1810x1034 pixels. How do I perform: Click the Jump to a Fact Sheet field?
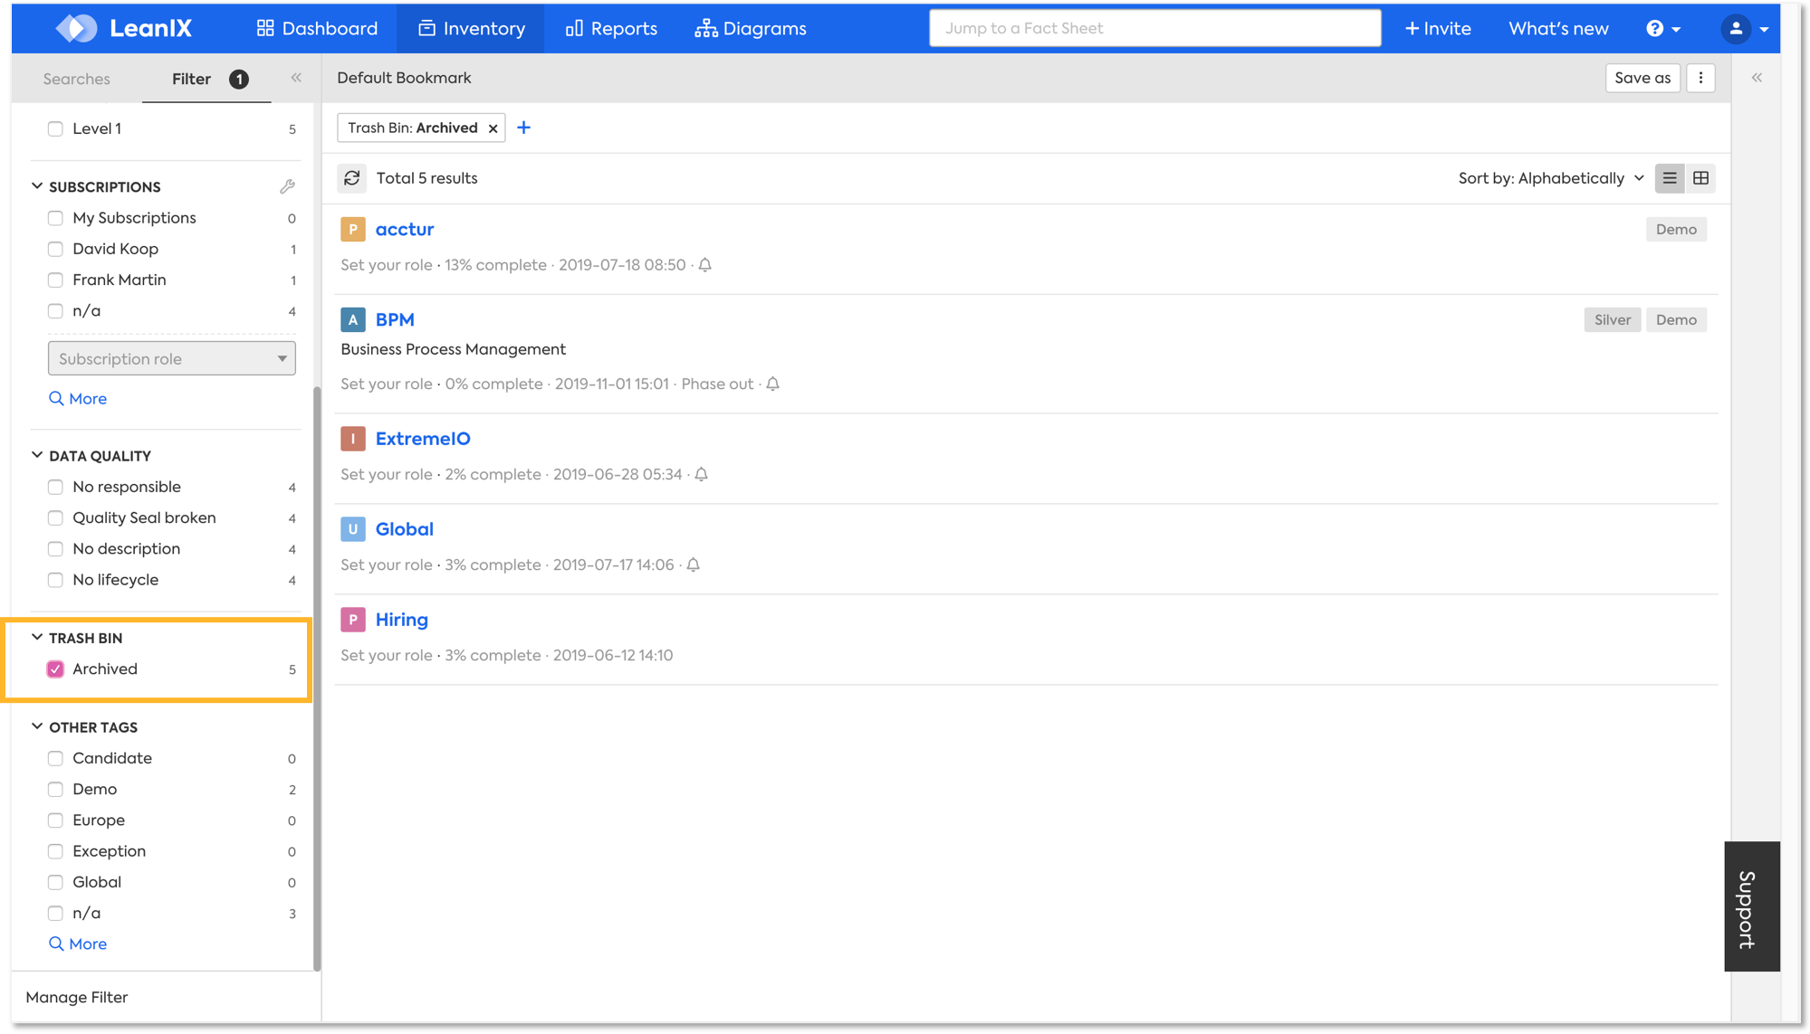[1154, 28]
